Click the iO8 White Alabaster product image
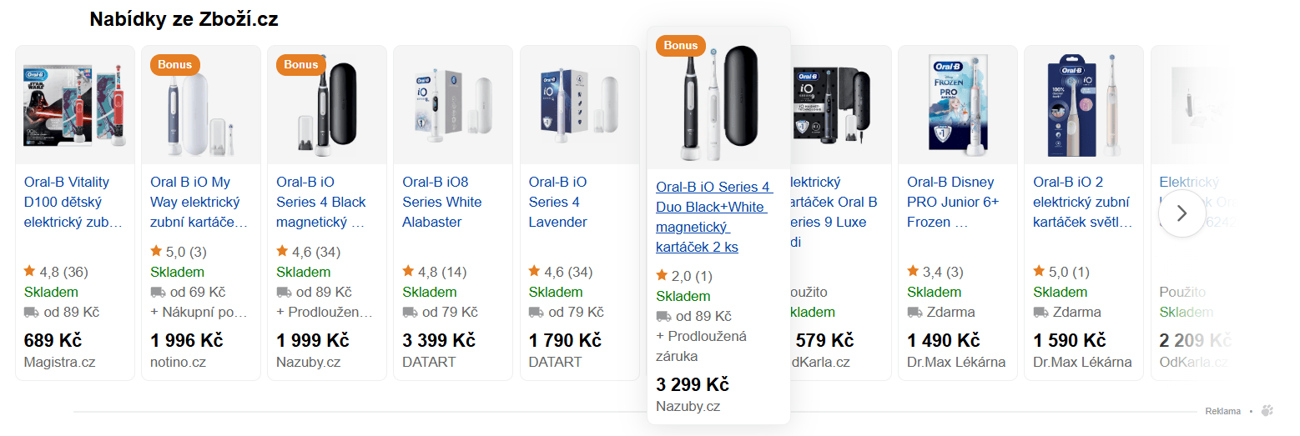1300x436 pixels. pos(453,105)
